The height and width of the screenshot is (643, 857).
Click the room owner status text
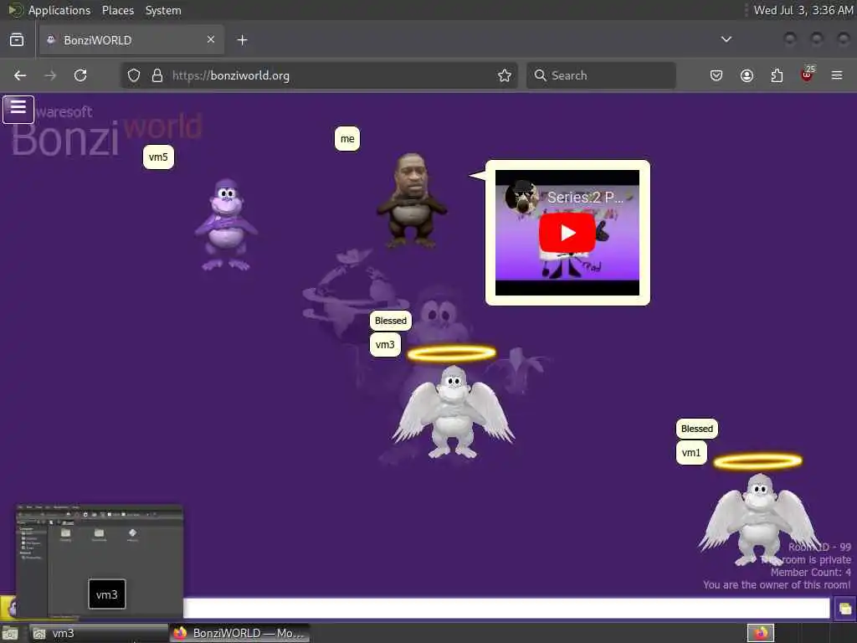(777, 584)
